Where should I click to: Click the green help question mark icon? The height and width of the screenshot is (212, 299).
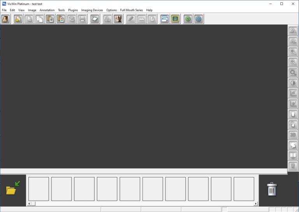point(188,19)
